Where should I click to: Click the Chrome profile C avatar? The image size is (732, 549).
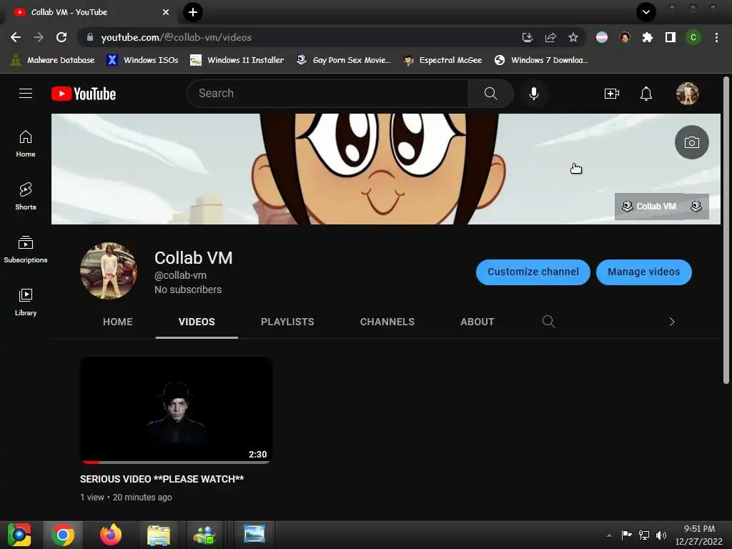click(x=693, y=37)
